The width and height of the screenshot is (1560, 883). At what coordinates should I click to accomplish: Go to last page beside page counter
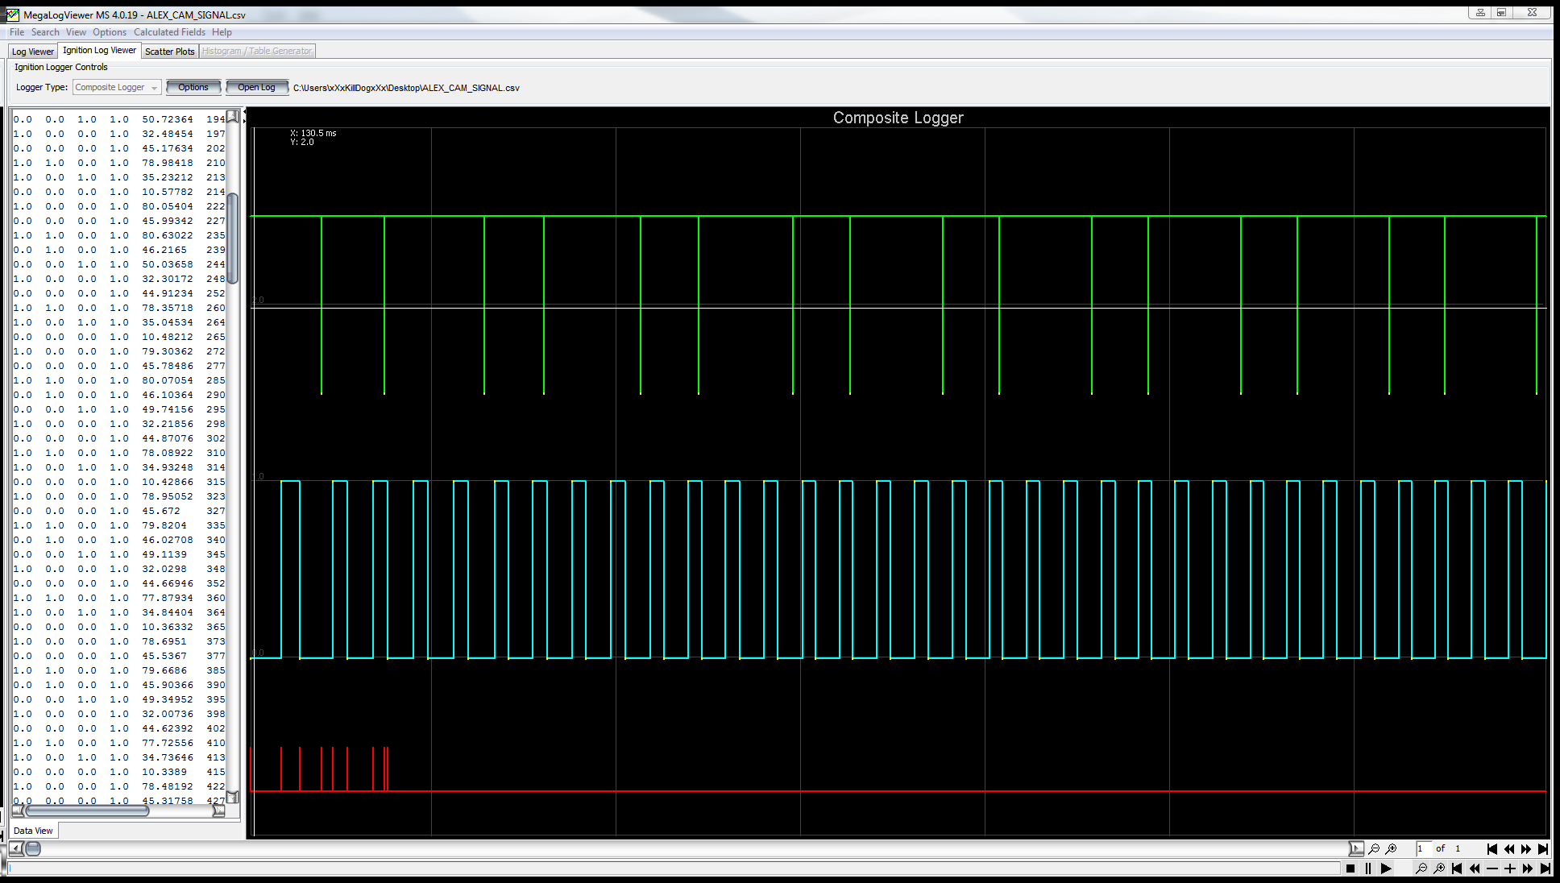[x=1543, y=849]
